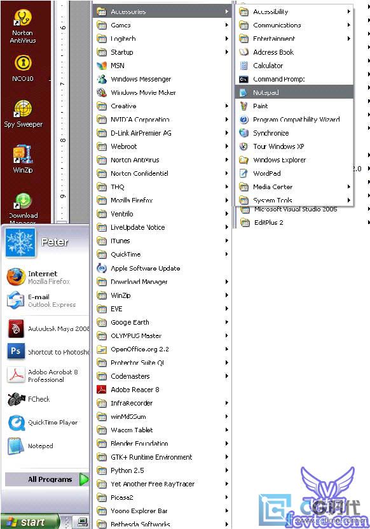Expand Creative program group

162,106
